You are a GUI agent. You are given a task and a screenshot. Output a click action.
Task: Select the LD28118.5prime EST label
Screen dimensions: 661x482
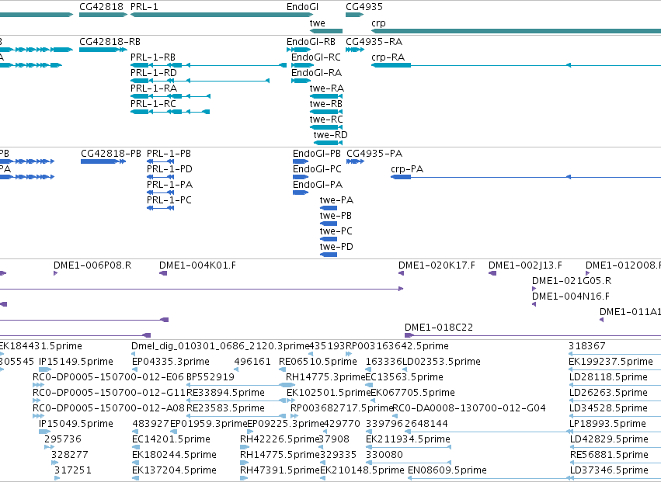(x=608, y=377)
